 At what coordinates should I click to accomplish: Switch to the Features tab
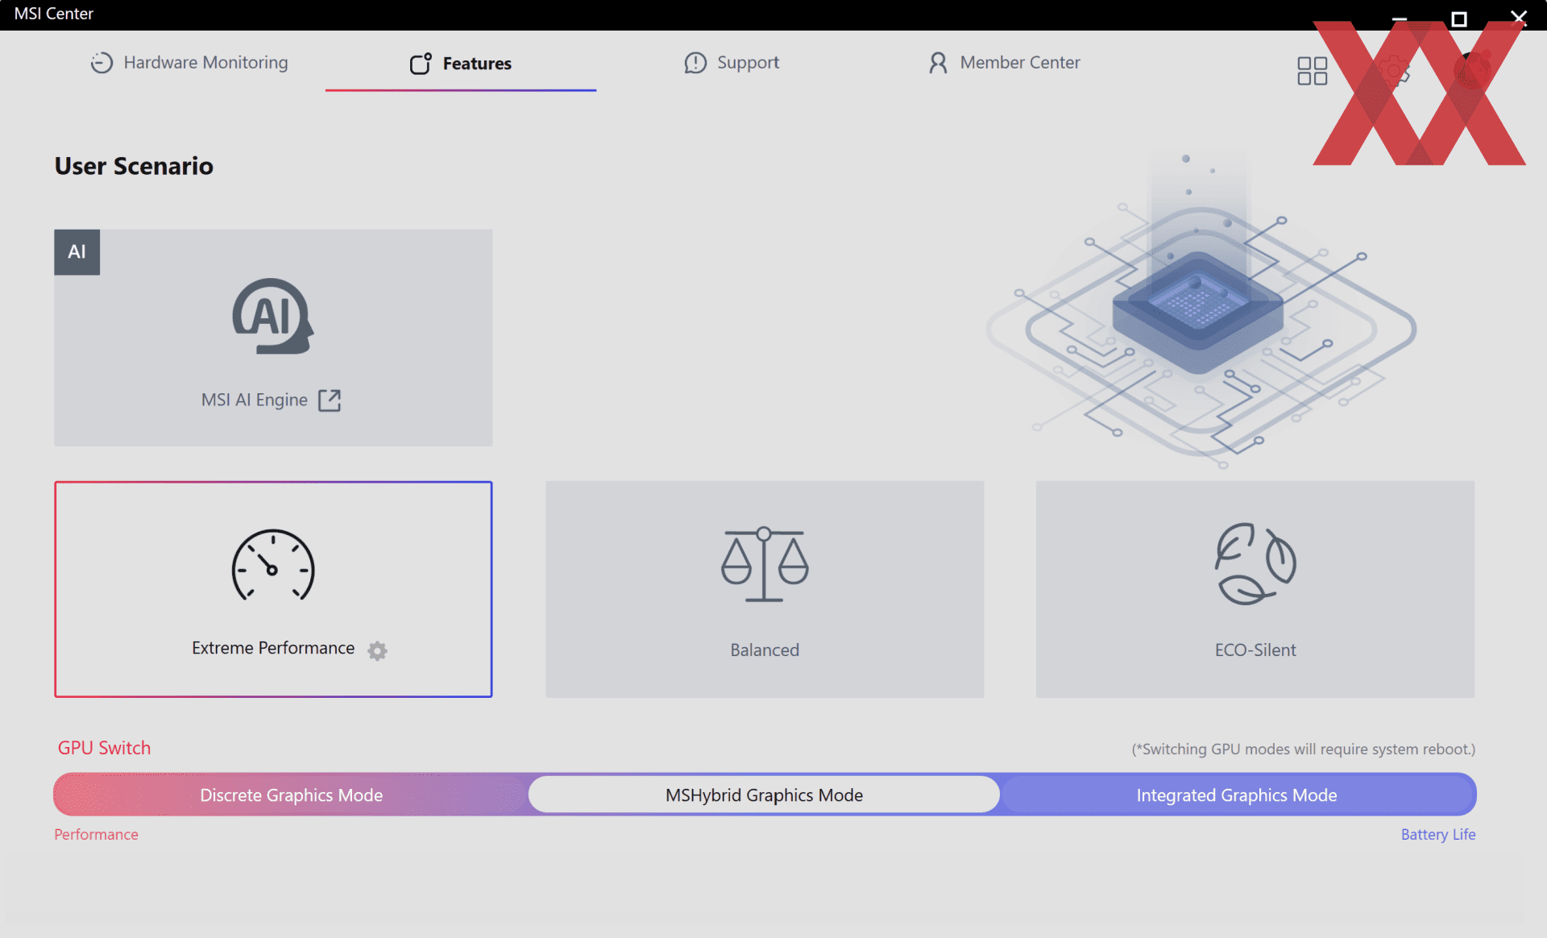(x=460, y=64)
